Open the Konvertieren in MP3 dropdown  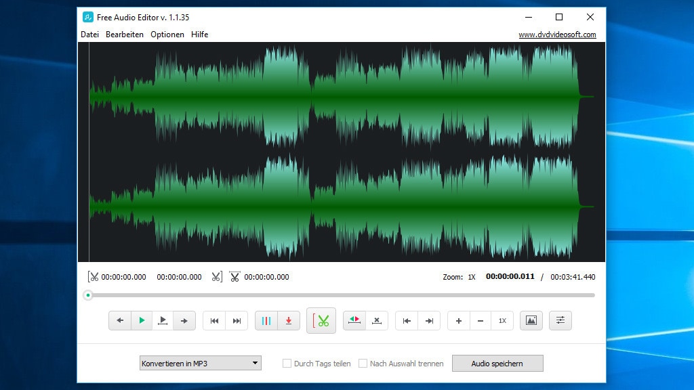point(200,363)
